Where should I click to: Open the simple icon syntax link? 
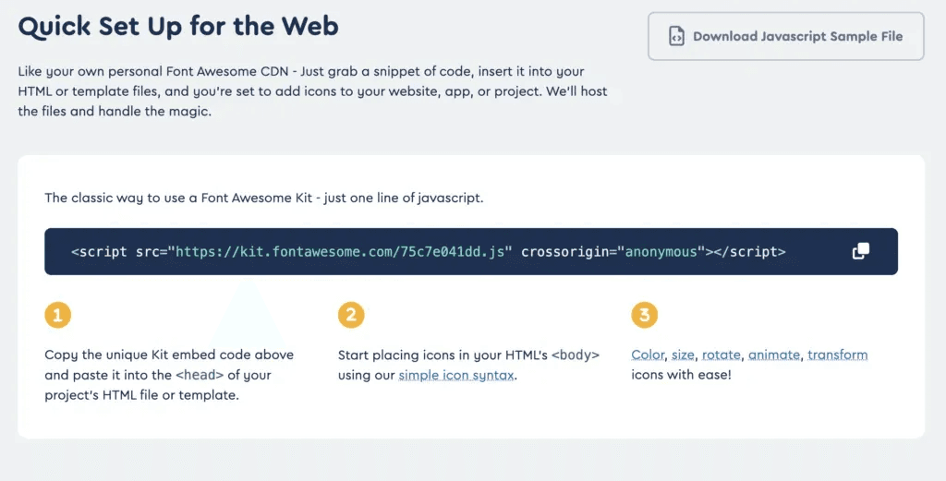coord(456,375)
